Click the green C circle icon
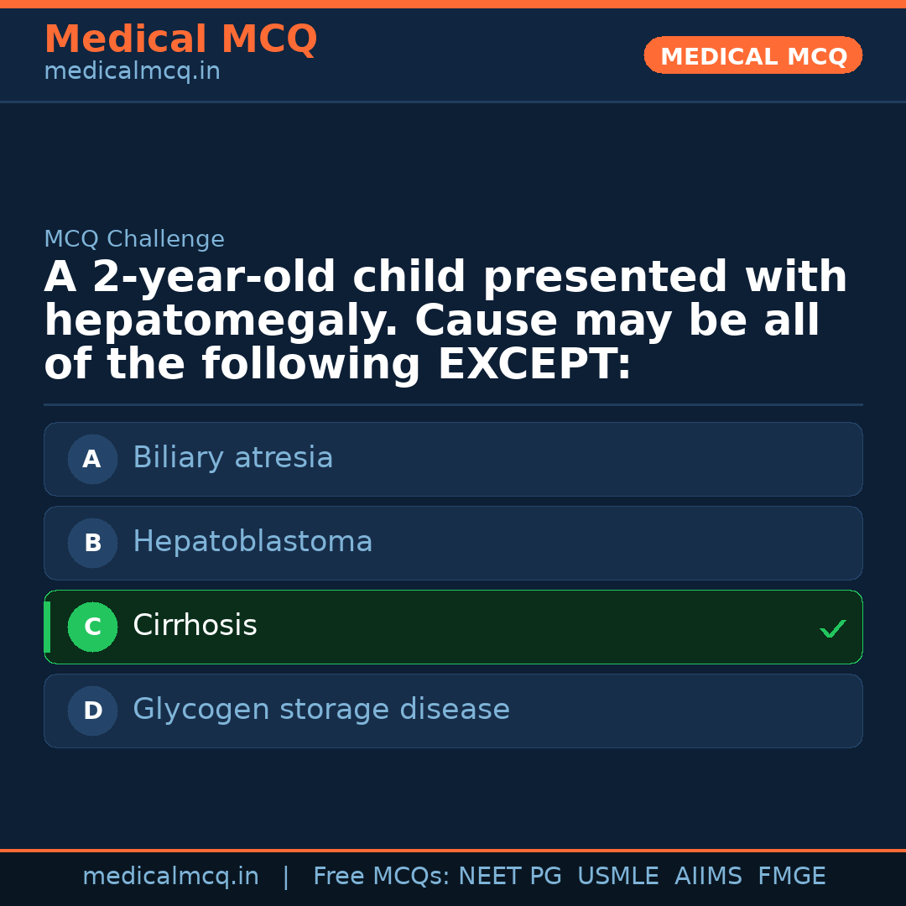The width and height of the screenshot is (906, 906). [x=92, y=627]
